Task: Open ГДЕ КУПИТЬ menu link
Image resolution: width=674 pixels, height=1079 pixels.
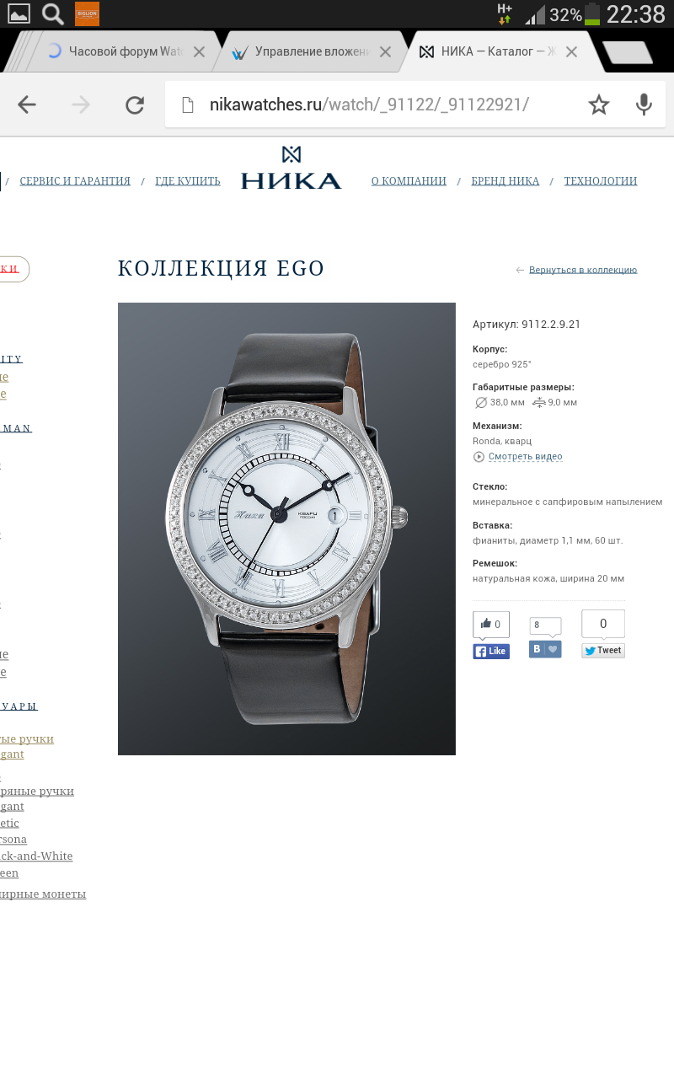Action: (188, 181)
